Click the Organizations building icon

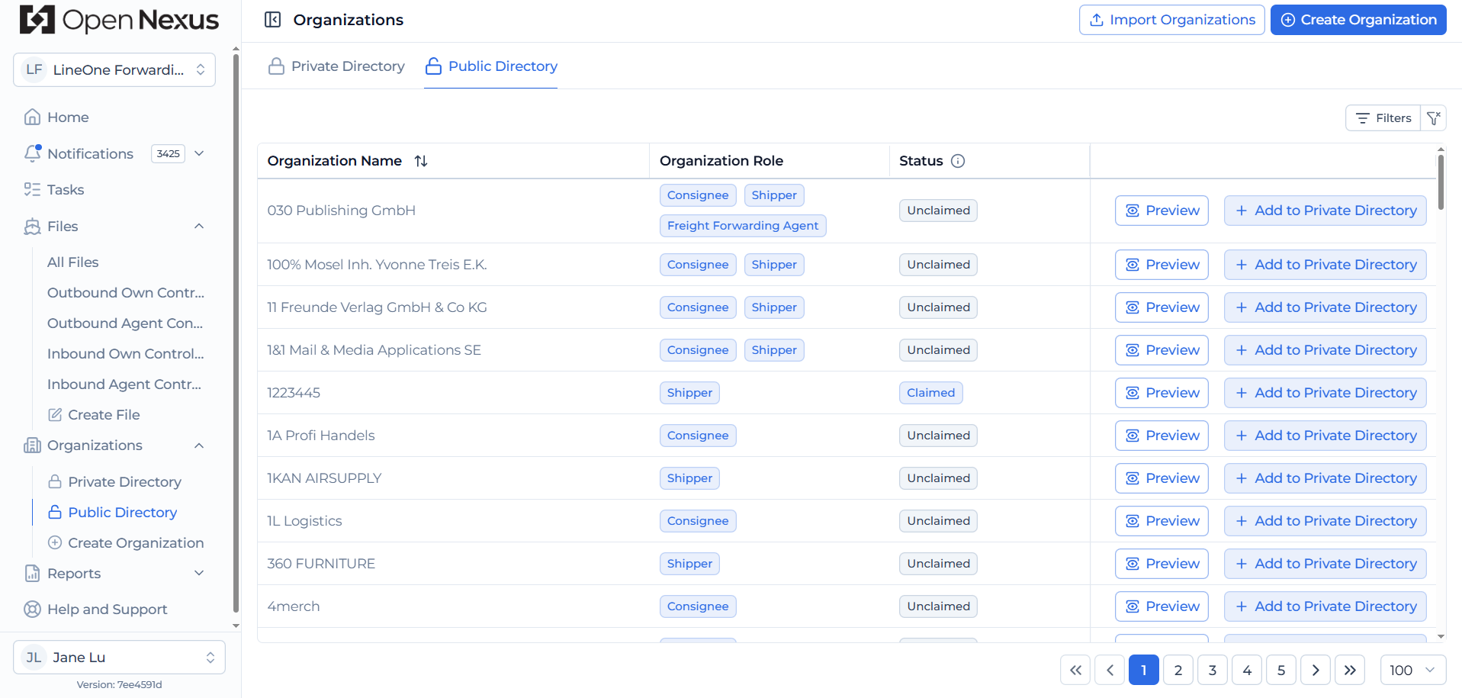pyautogui.click(x=32, y=445)
